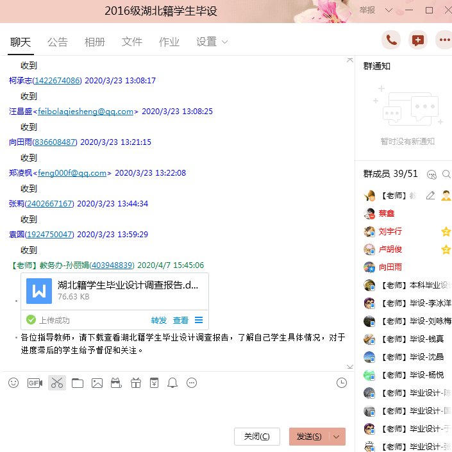Select member 刘宇行 in the list
Image resolution: width=452 pixels, height=452 pixels.
pos(390,231)
